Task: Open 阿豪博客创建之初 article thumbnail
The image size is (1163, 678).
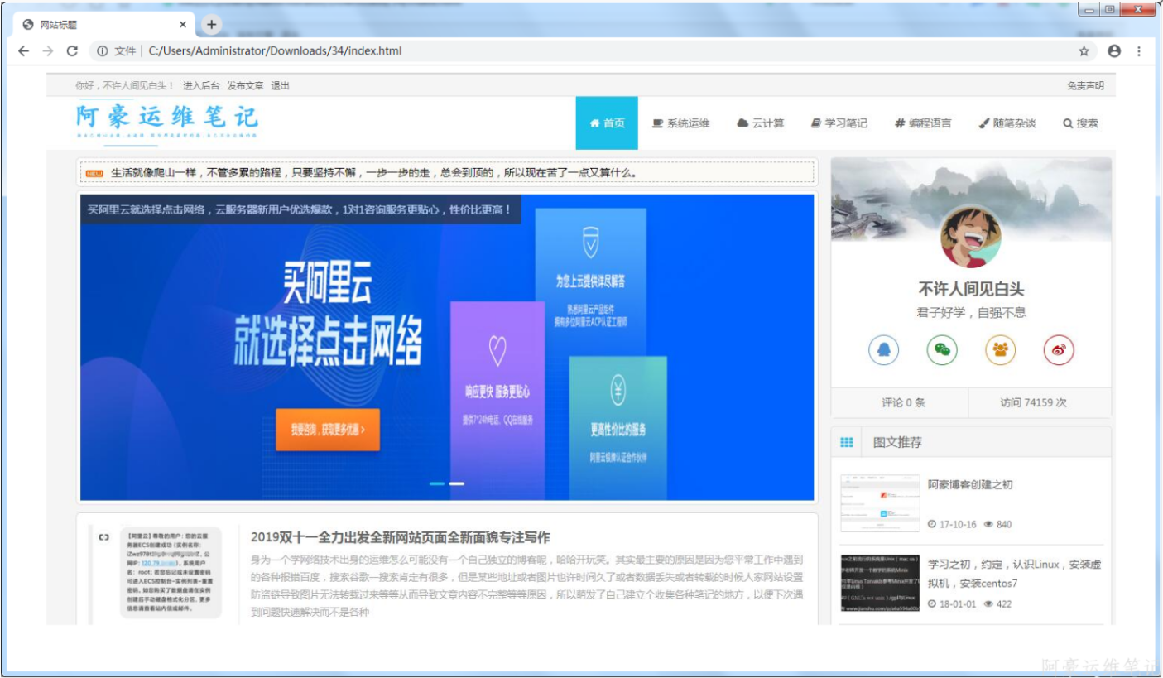Action: click(x=880, y=503)
